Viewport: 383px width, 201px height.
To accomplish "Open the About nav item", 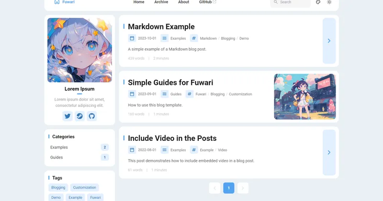I will (x=183, y=2).
